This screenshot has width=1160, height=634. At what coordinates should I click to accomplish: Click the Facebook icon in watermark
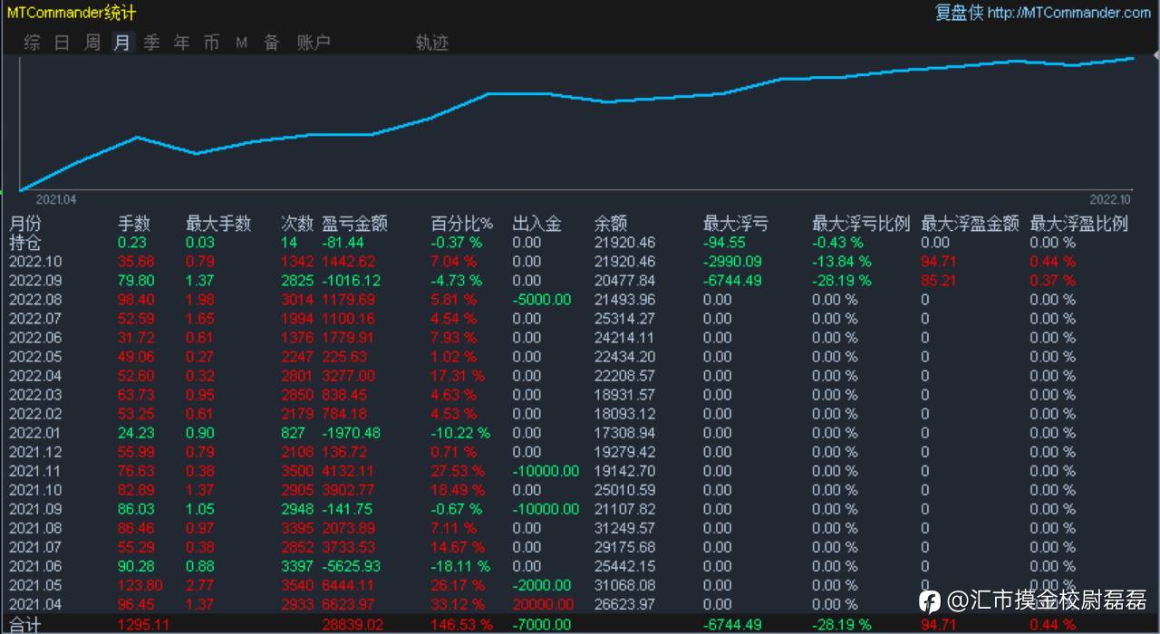click(x=930, y=600)
